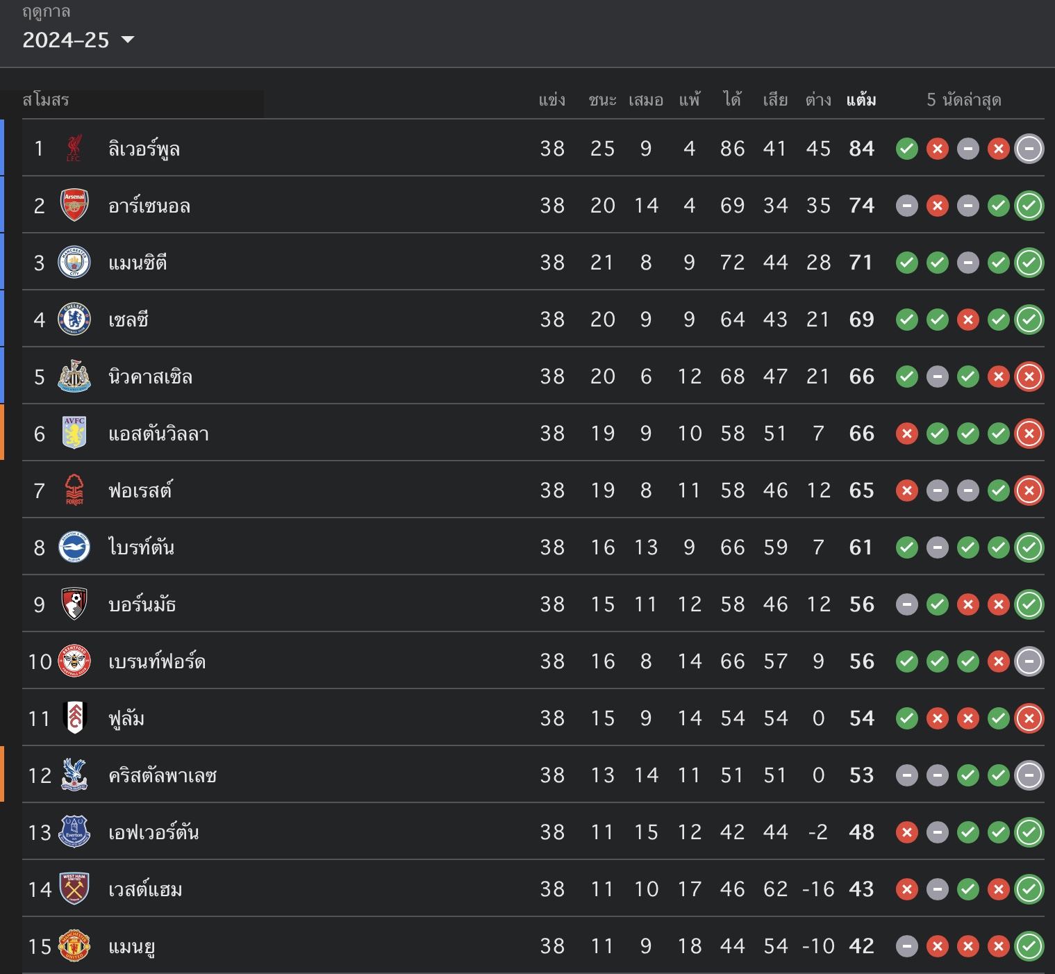
Task: Click the Manchester United crest
Action: [x=74, y=946]
